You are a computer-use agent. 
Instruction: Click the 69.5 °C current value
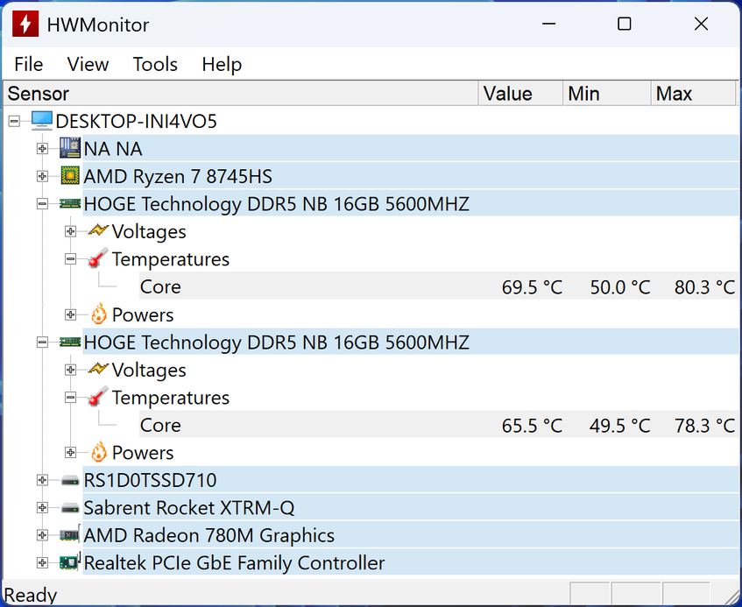pos(532,286)
